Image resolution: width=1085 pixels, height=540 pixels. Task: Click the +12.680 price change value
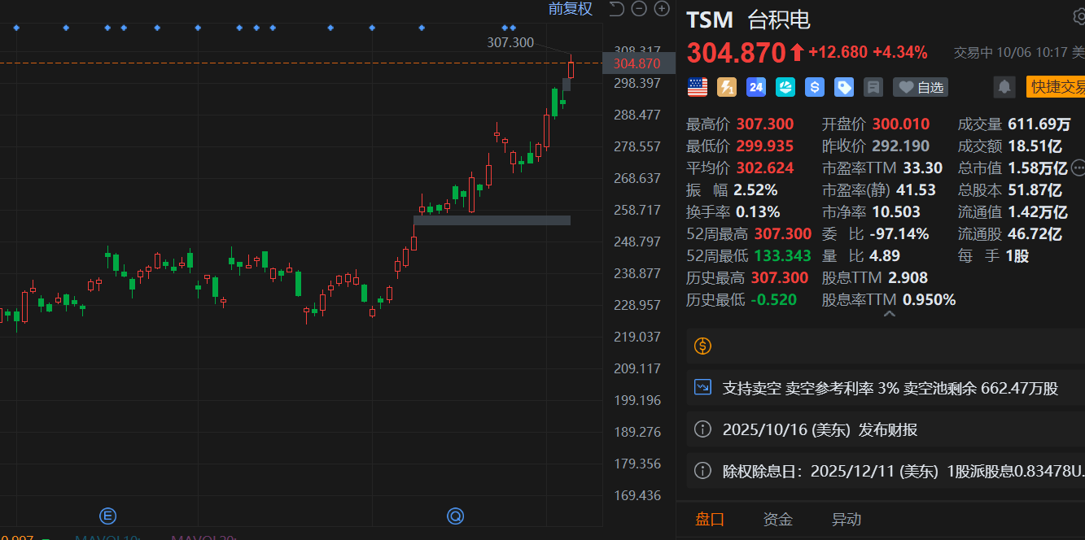pos(838,53)
